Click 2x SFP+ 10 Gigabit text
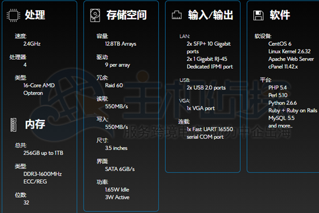This screenshot has height=213, width=319. (x=209, y=44)
